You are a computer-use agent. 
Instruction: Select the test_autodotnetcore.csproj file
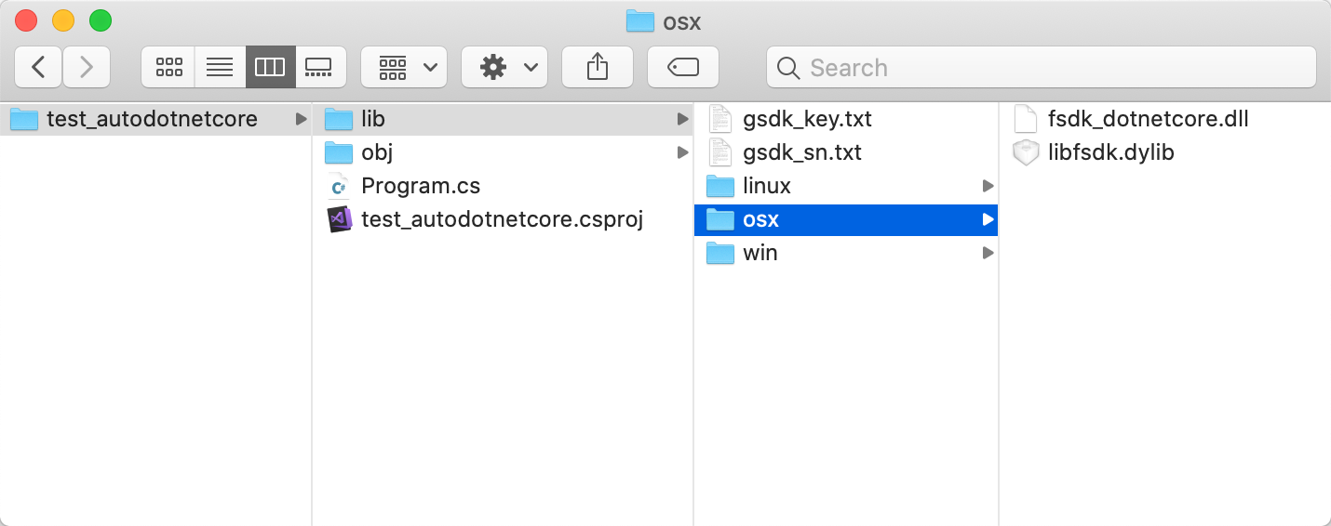[x=502, y=219]
